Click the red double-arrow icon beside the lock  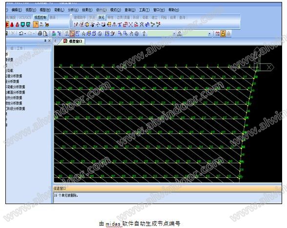coord(218,34)
